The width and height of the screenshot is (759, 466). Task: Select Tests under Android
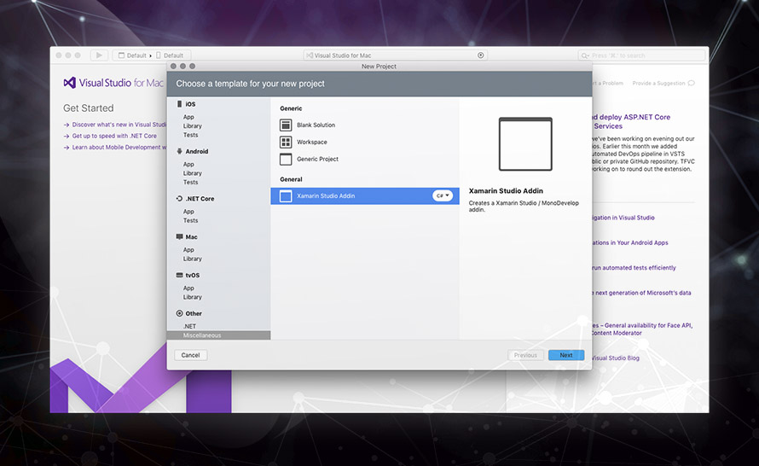click(190, 183)
